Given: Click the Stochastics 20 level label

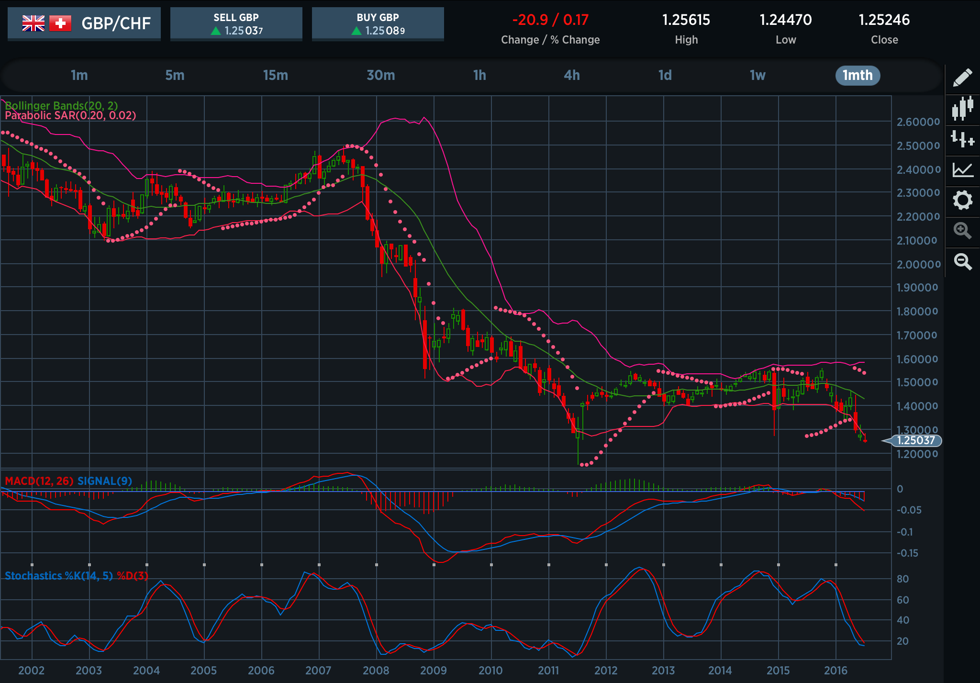Looking at the screenshot, I should tap(902, 641).
